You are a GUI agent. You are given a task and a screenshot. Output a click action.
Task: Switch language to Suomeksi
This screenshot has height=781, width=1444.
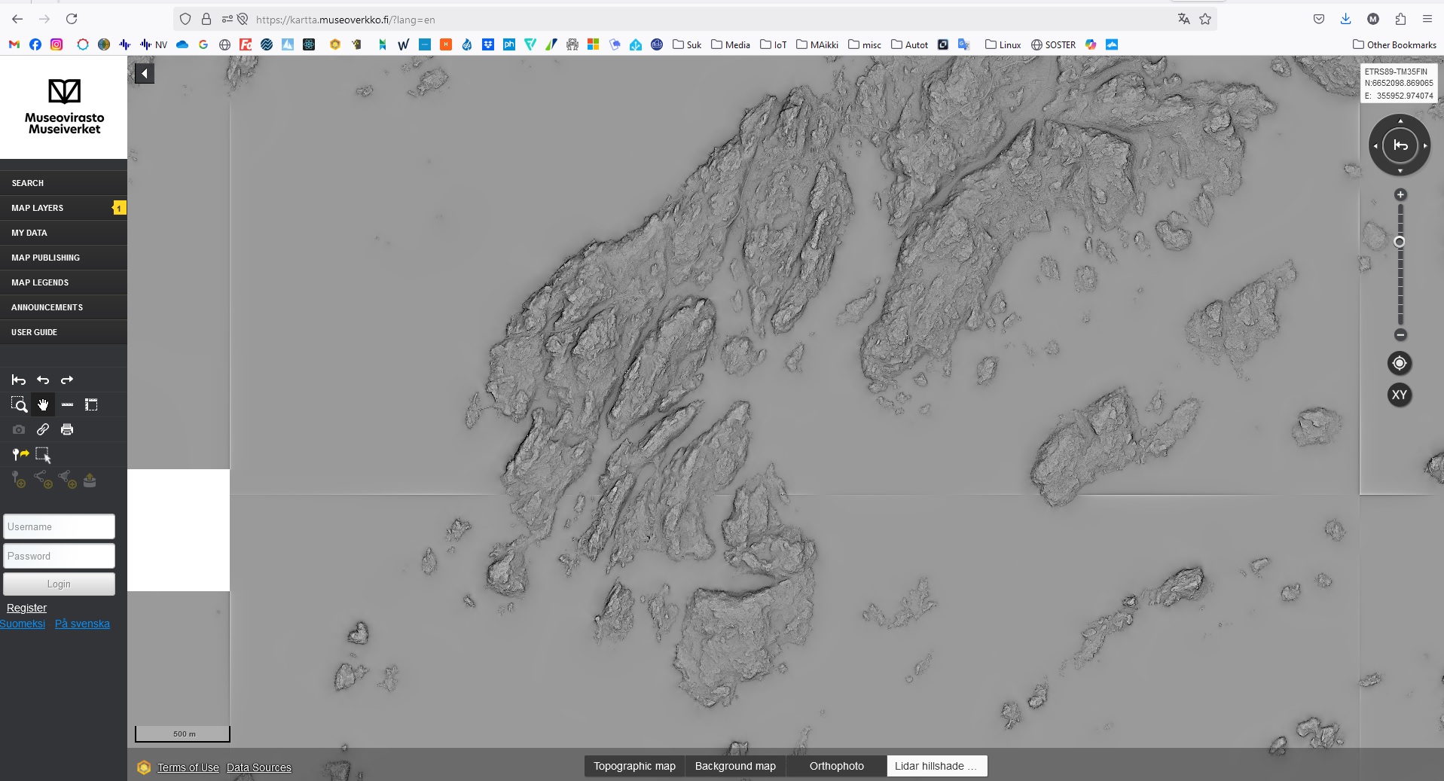(23, 624)
